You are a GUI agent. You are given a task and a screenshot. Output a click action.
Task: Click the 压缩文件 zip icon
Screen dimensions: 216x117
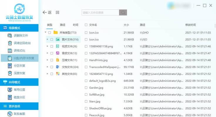click(x=58, y=60)
